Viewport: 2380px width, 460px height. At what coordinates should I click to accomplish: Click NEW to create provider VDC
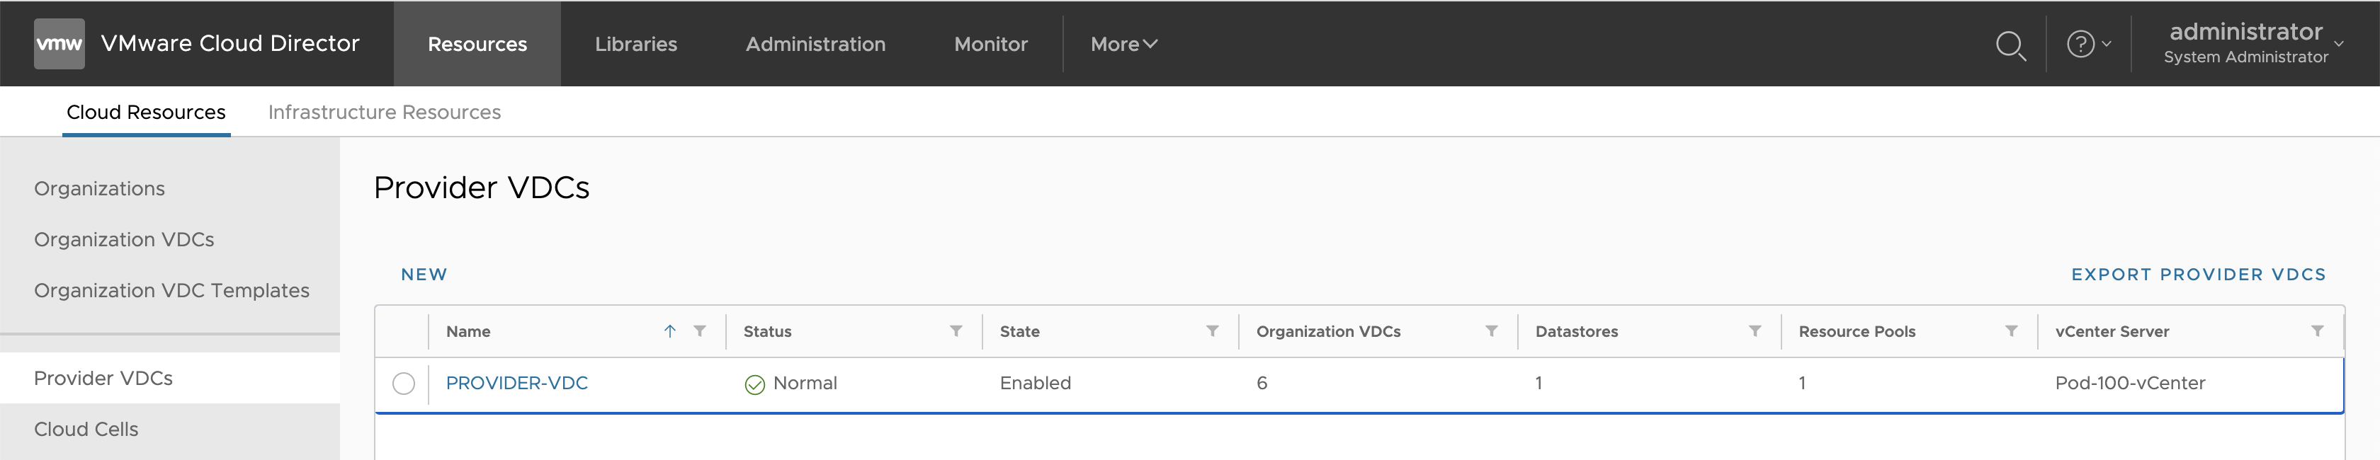coord(424,275)
